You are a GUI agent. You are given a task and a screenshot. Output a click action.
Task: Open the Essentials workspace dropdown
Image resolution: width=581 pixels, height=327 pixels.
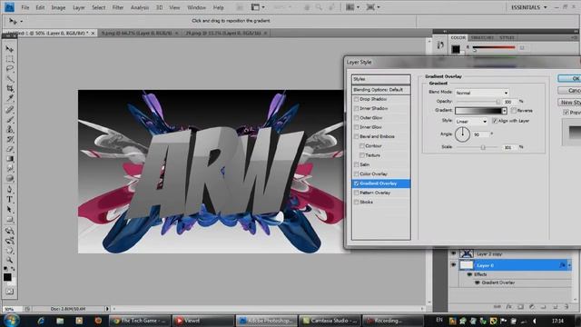pyautogui.click(x=528, y=7)
